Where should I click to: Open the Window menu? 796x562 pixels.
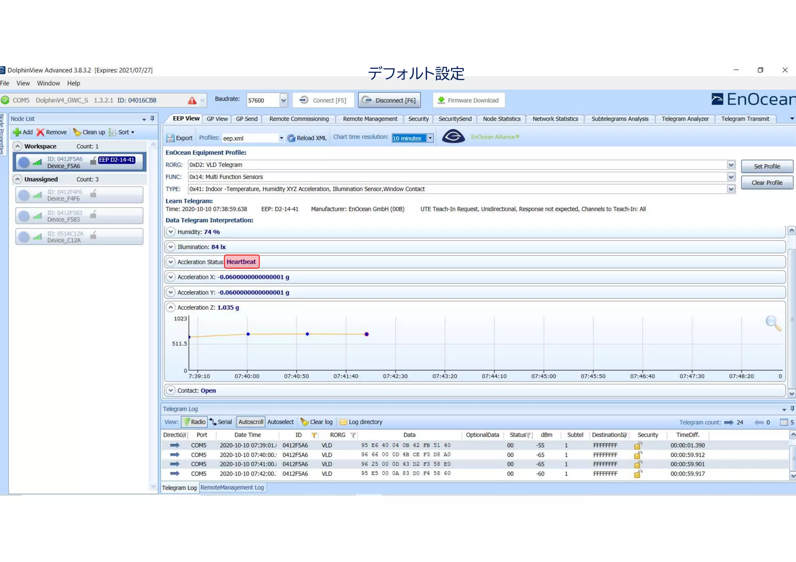tap(48, 83)
